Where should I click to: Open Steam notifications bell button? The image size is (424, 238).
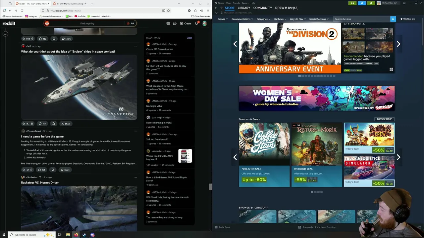(x=371, y=3)
